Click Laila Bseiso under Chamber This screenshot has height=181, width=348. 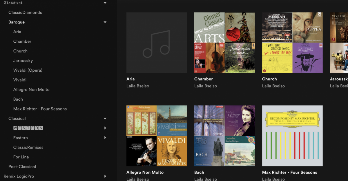(x=206, y=86)
